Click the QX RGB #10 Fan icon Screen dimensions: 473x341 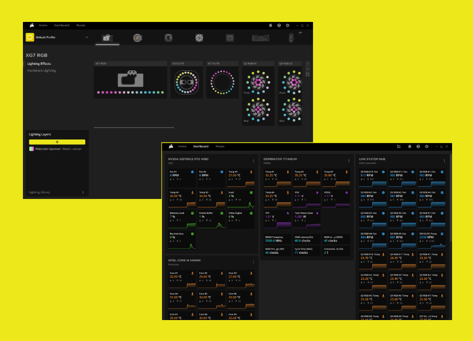[383, 172]
